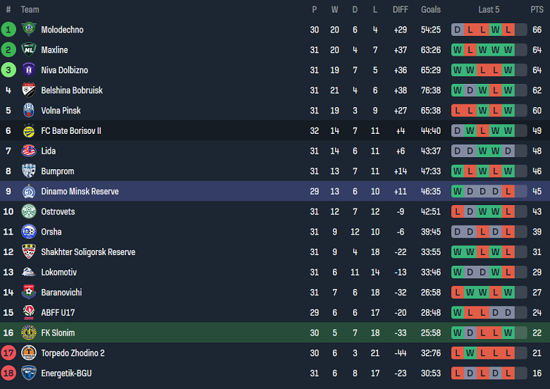This screenshot has height=389, width=550.
Task: Click Molodechno's most recent loss result badge
Action: 520,30
